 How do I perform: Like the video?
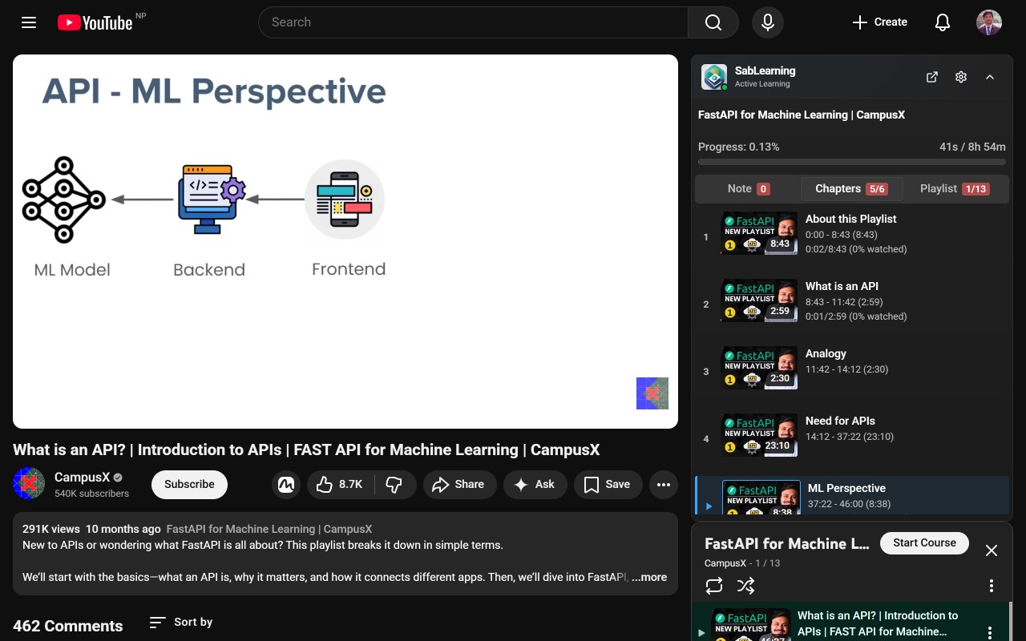point(341,484)
